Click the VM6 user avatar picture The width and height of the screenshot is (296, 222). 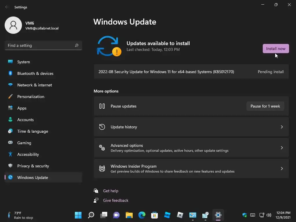[x=13, y=25]
